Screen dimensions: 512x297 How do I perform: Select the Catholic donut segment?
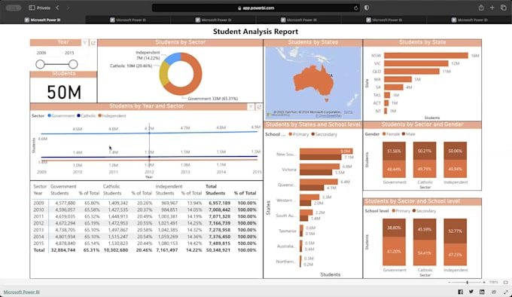(x=163, y=75)
